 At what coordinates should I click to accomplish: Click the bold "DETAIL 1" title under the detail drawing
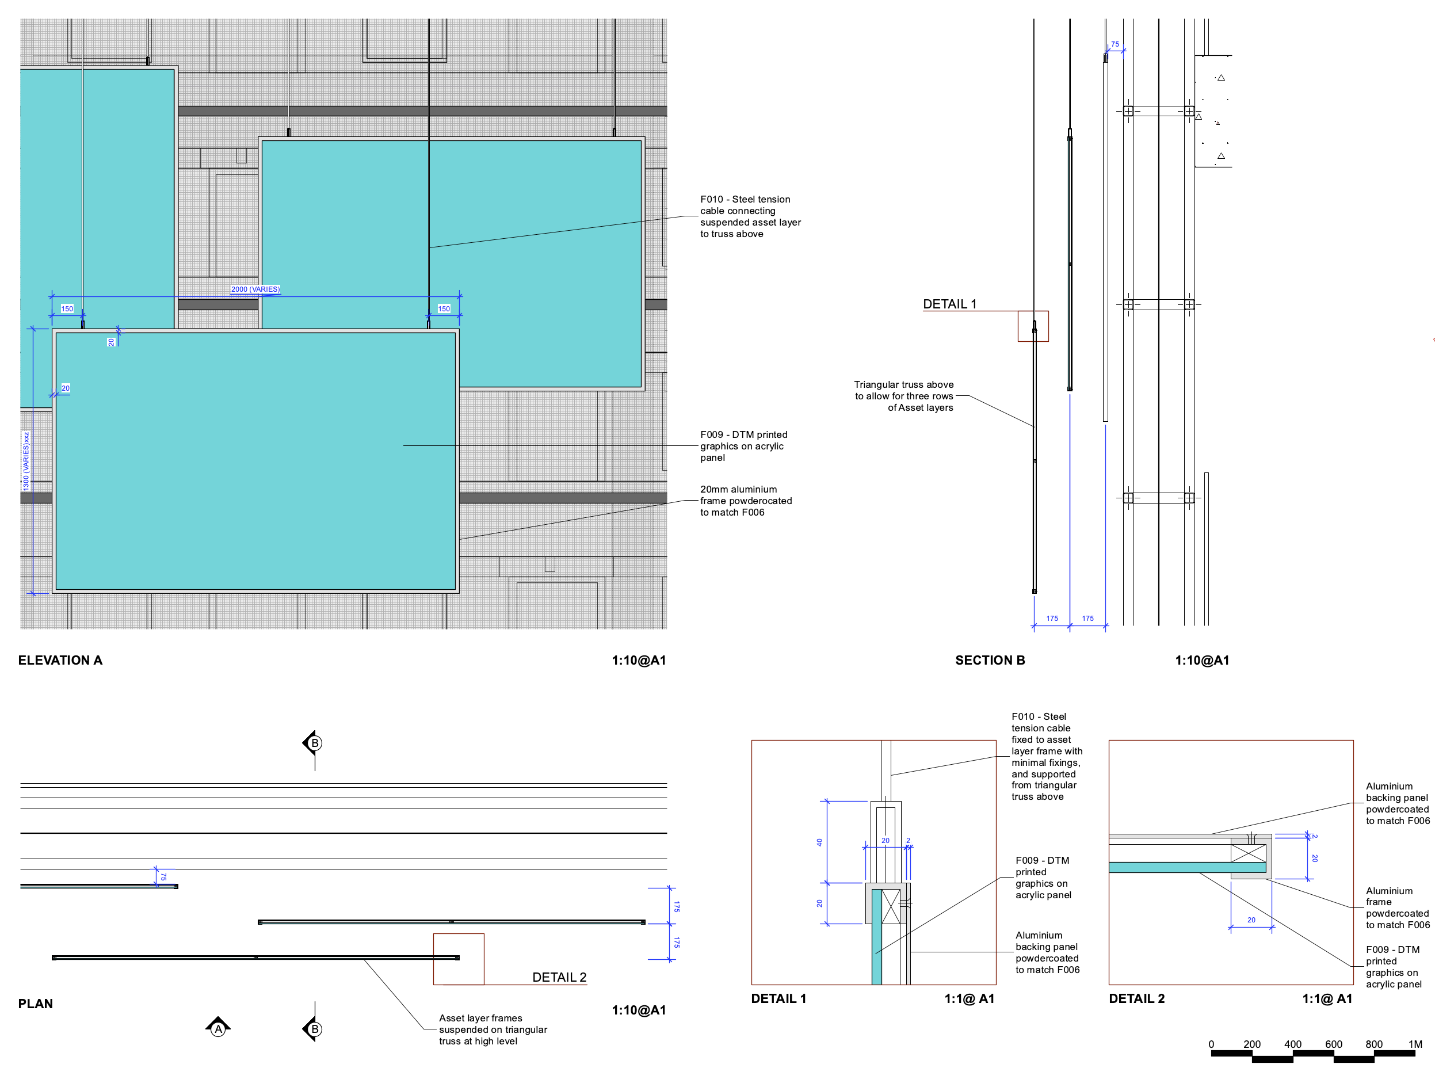click(x=778, y=998)
